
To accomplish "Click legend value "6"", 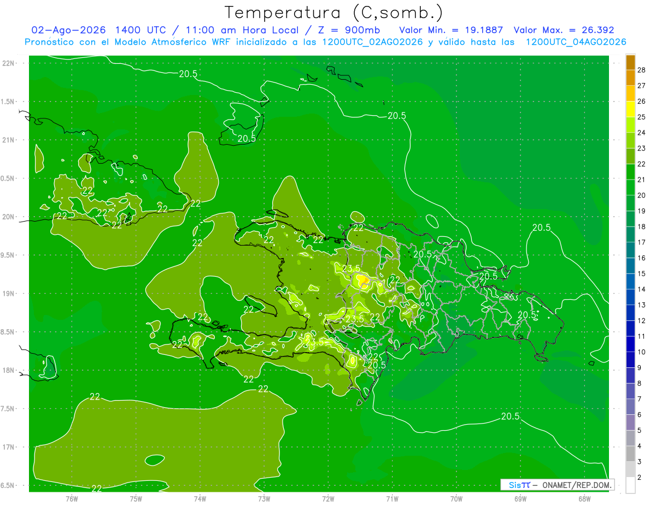I will tap(640, 415).
